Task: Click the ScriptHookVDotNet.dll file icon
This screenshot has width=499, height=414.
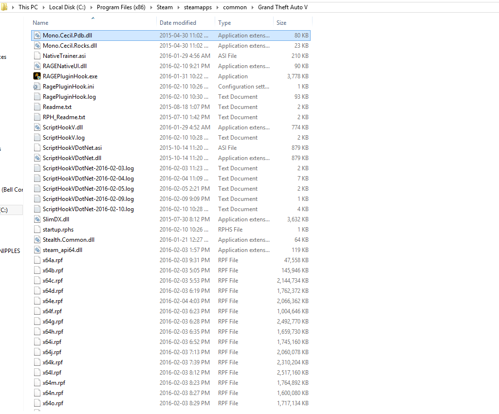Action: coord(37,158)
